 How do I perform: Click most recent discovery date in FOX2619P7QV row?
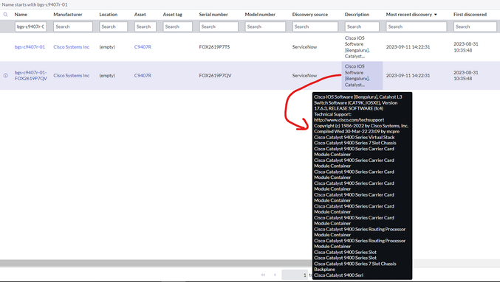(408, 75)
